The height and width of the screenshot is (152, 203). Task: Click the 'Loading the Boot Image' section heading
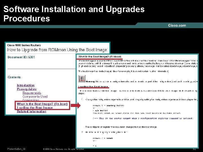pos(93,87)
